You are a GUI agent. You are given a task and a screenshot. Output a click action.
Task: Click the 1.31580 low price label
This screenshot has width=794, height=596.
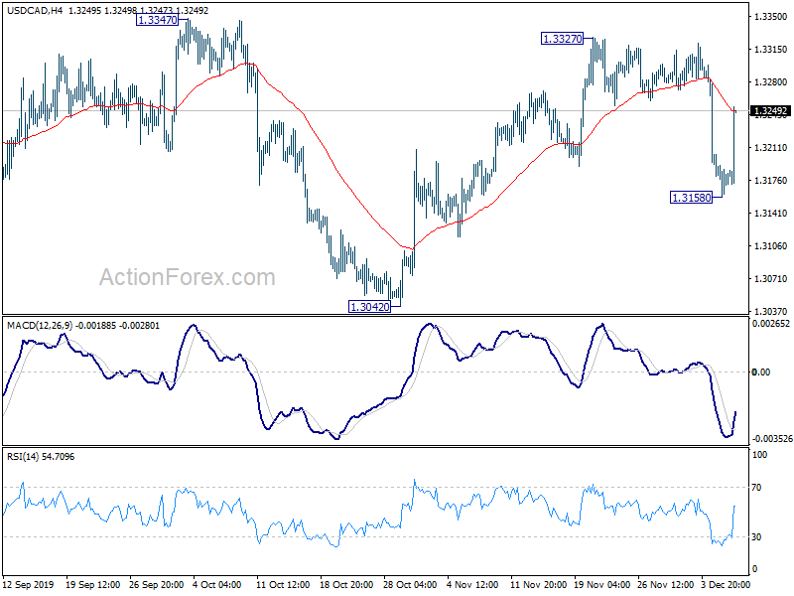pyautogui.click(x=691, y=198)
